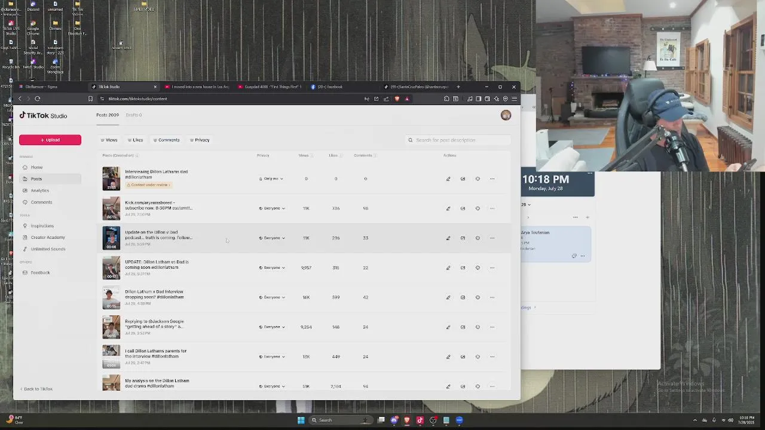Open Comments in the sidebar

click(50, 202)
